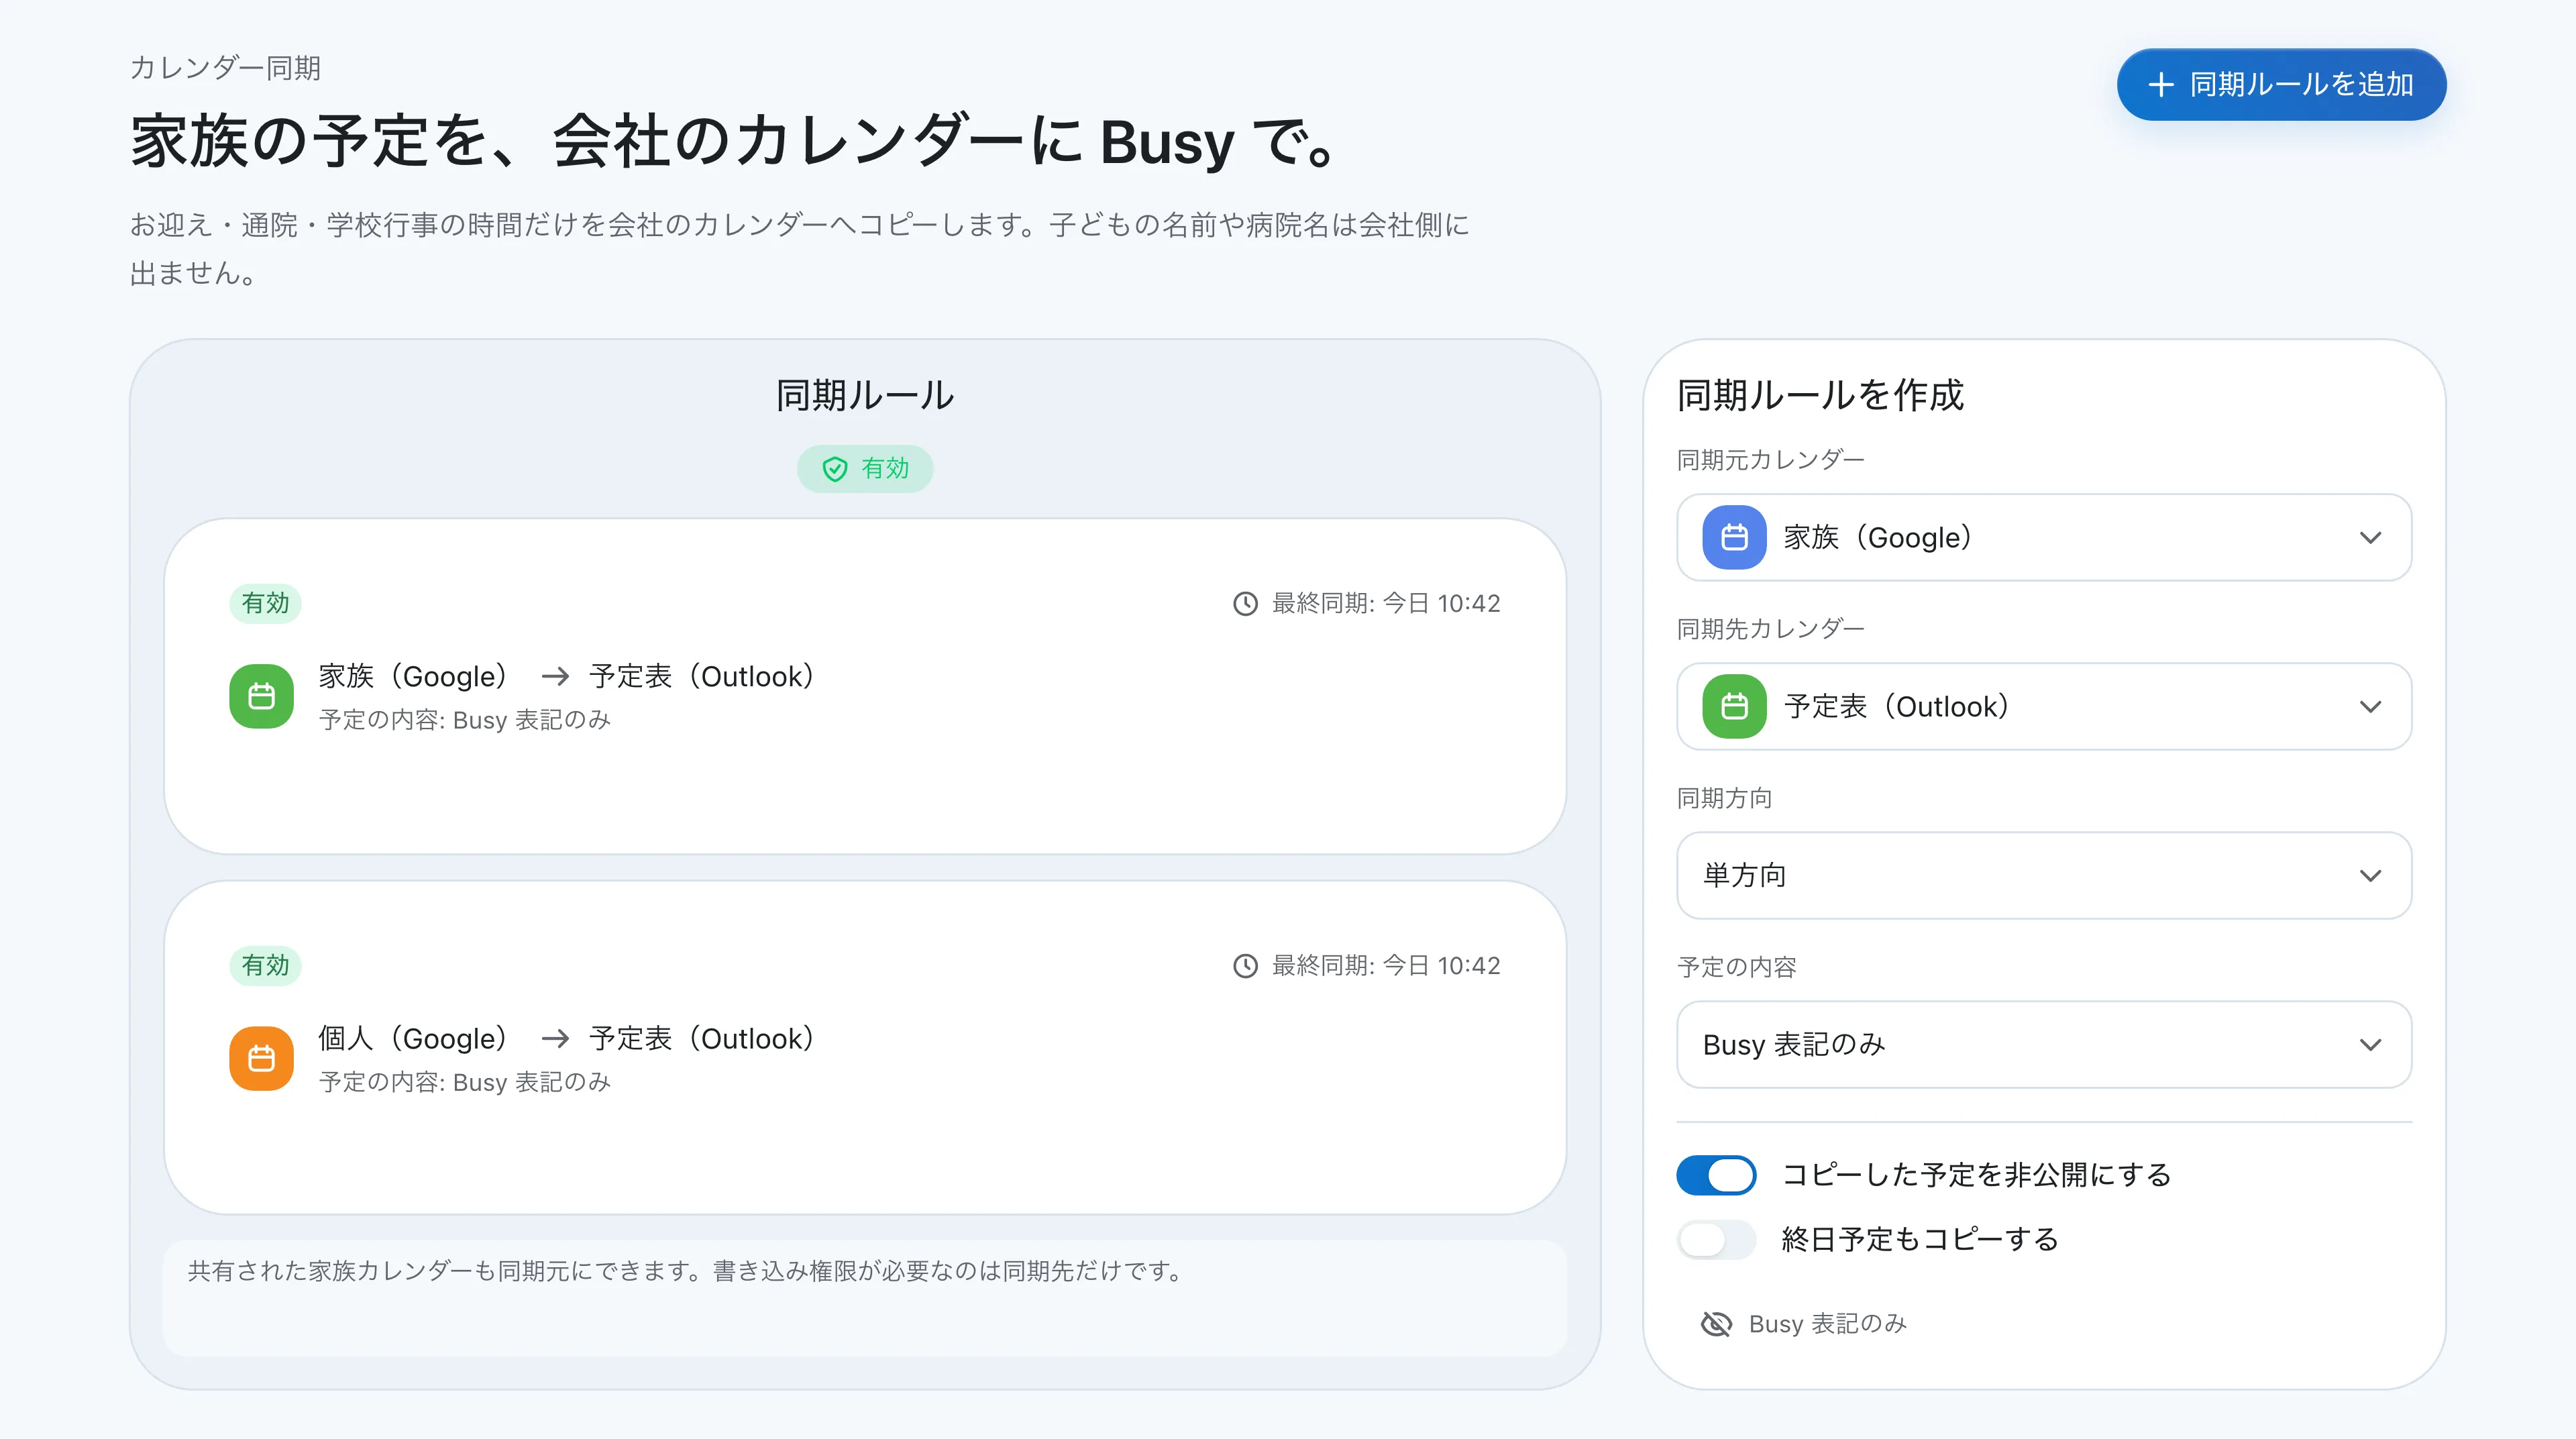The image size is (2576, 1439).
Task: Expand the 同期方向 単方向 dropdown
Action: 2044,875
